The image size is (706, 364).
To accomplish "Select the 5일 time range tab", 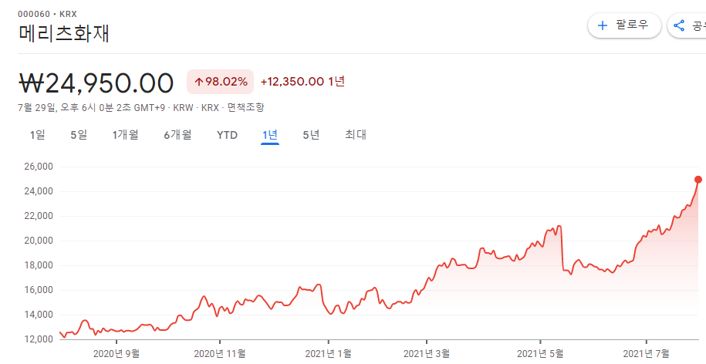I will [x=79, y=134].
